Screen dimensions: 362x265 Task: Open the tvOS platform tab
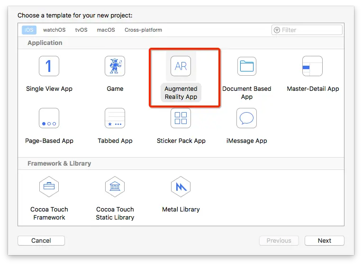pos(81,30)
